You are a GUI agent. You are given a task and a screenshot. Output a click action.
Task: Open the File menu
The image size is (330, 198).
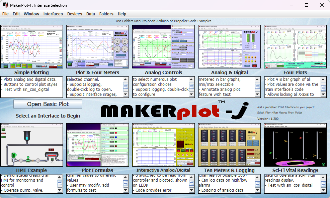[5, 14]
